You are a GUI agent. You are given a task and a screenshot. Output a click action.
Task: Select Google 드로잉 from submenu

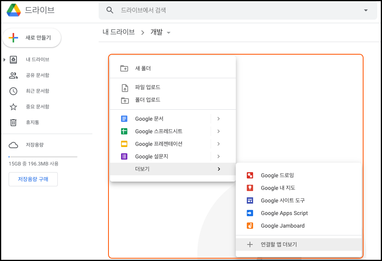pyautogui.click(x=299, y=175)
